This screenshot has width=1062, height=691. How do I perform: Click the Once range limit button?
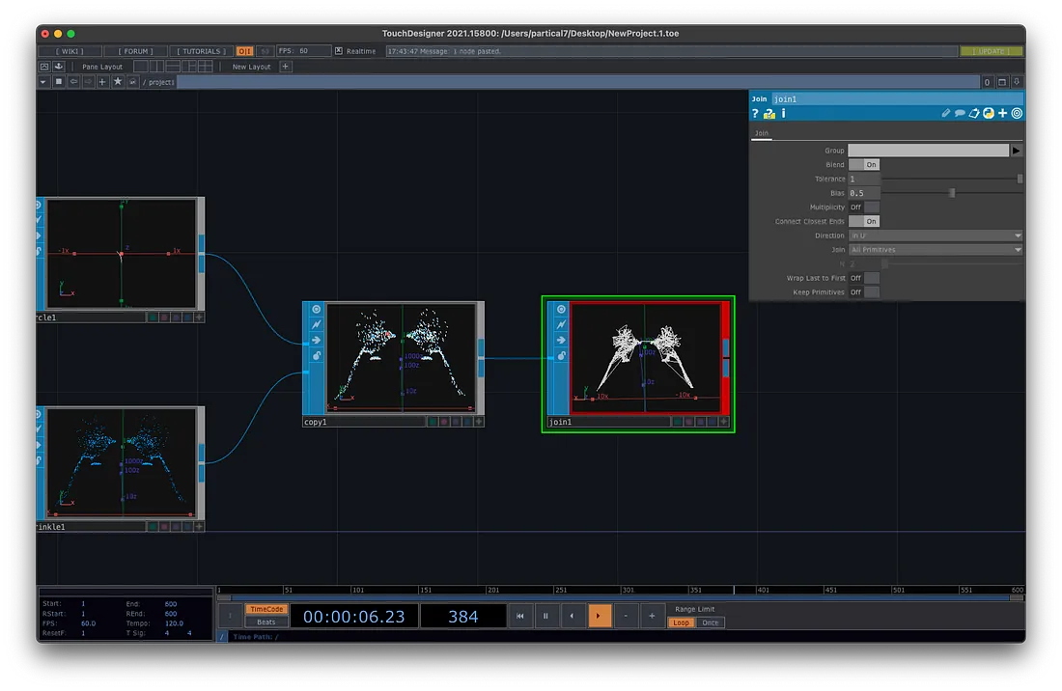710,622
